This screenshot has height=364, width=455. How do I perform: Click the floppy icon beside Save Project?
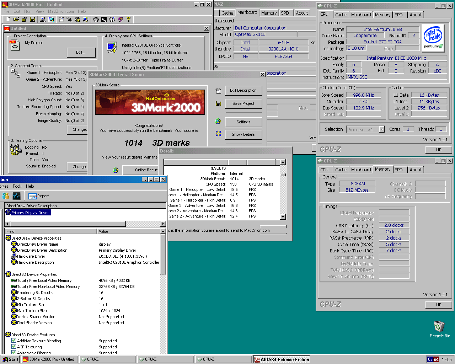(218, 103)
